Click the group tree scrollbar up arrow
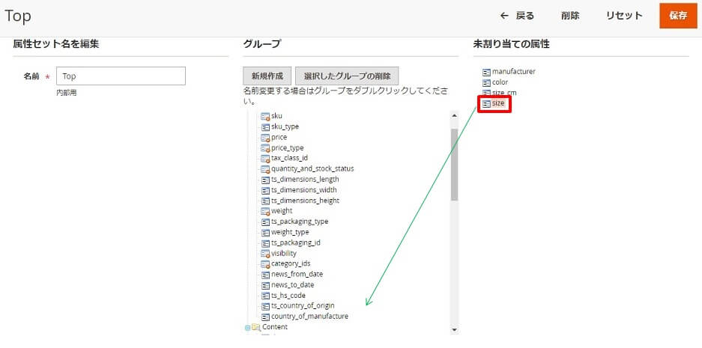Screen dimensions: 702x348 point(455,115)
